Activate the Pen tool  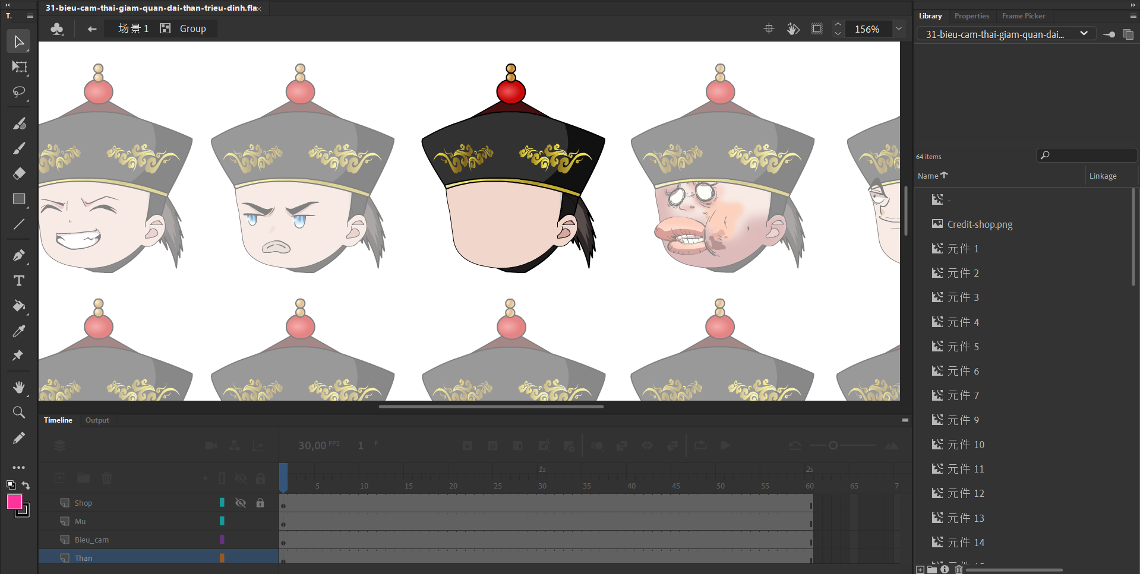[19, 255]
